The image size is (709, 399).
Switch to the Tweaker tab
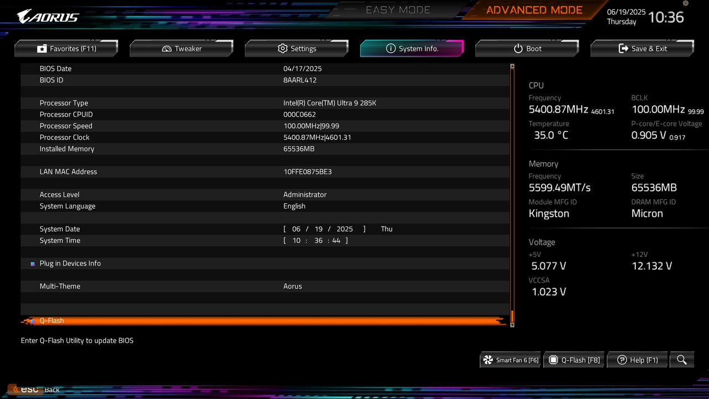coord(182,48)
